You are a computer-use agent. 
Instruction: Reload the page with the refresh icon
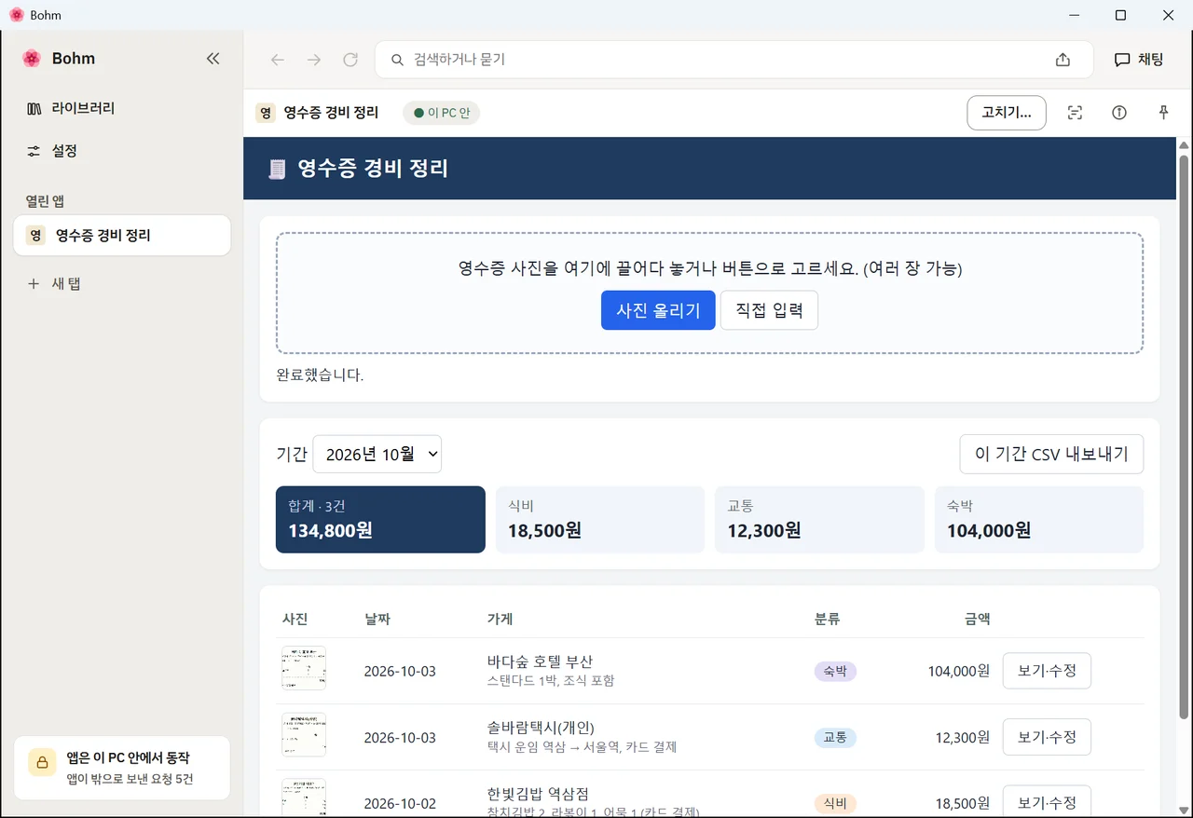click(350, 60)
